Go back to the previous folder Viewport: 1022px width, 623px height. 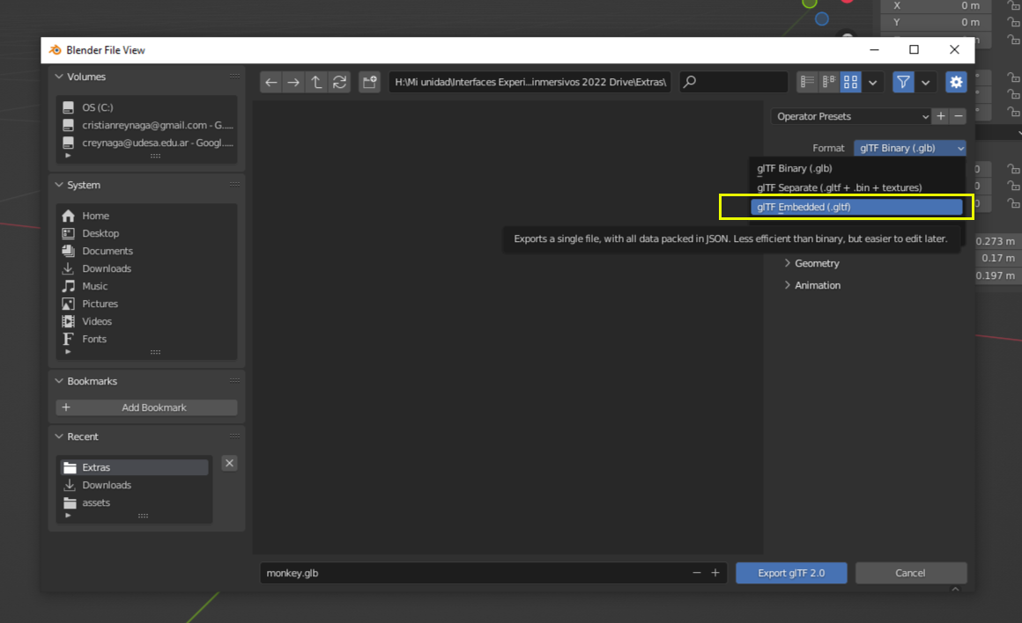click(x=270, y=82)
